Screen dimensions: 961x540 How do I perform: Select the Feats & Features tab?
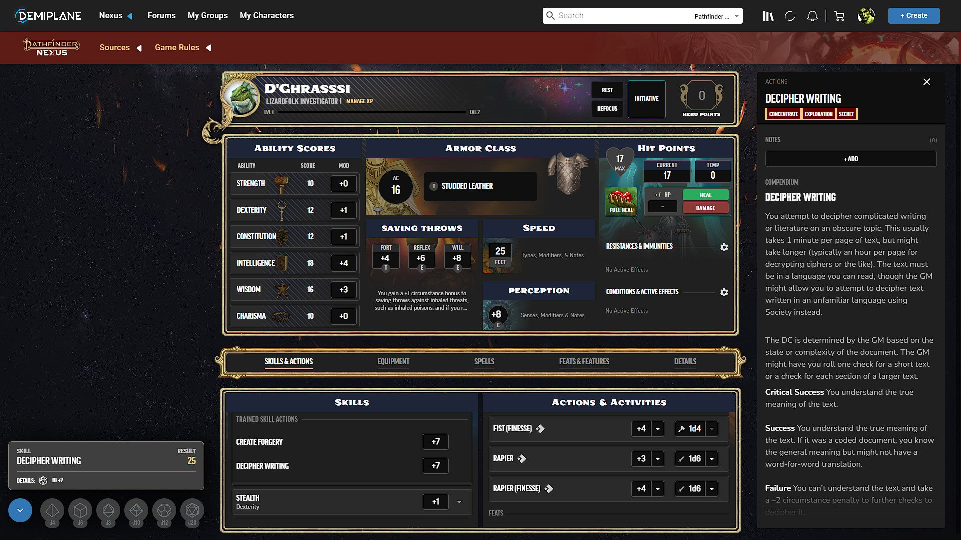(584, 361)
